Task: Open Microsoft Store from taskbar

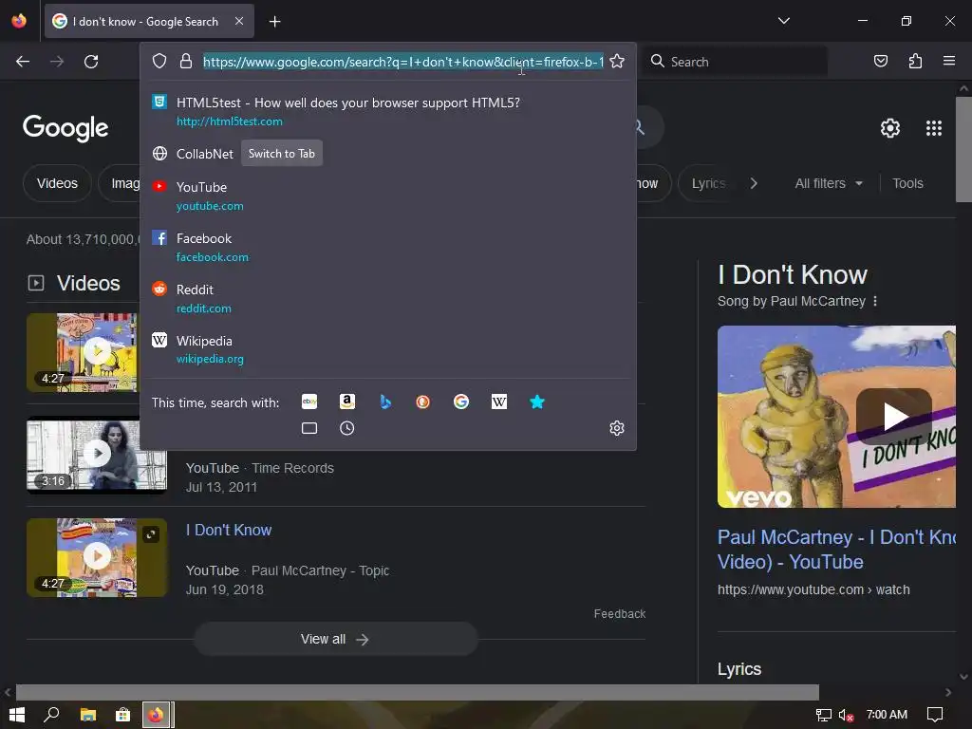Action: coord(122,715)
